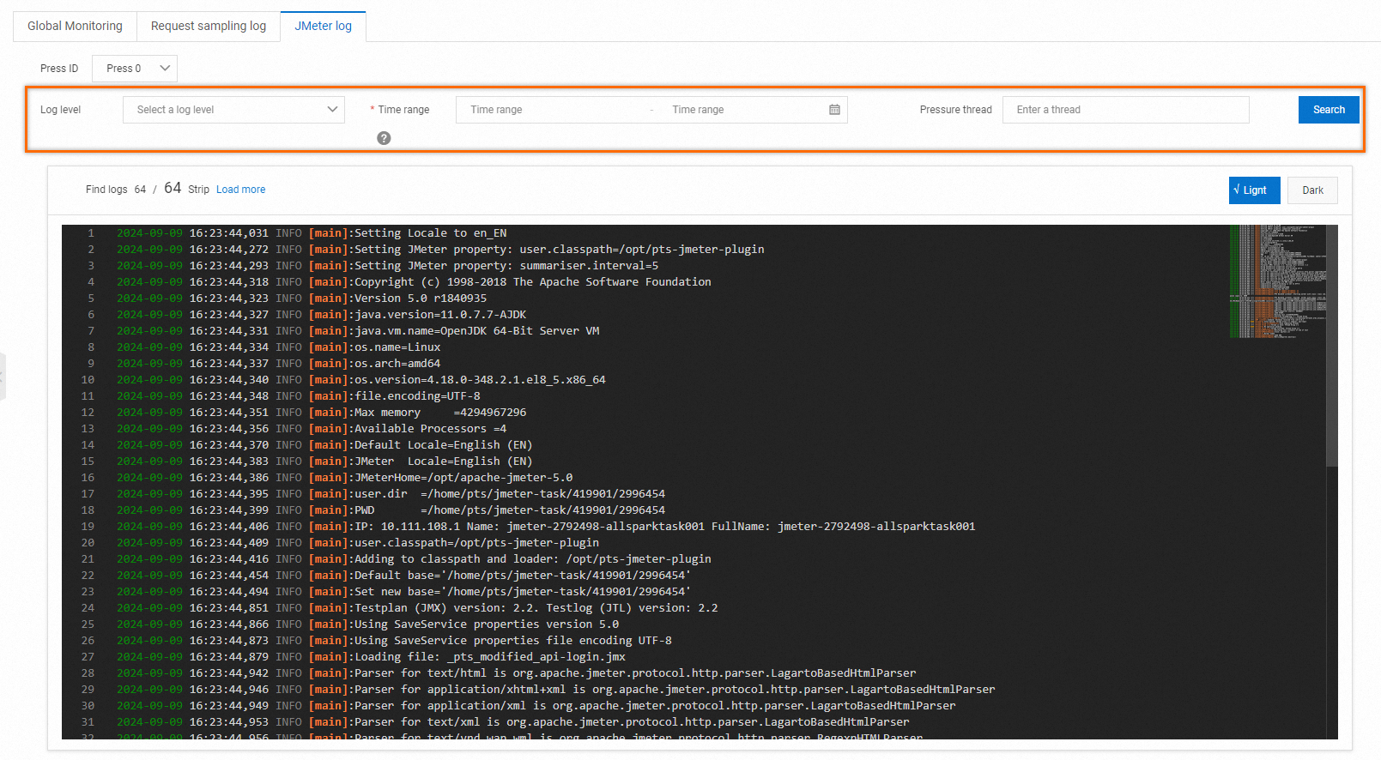The width and height of the screenshot is (1381, 760).
Task: Open the Select a log level dropdown
Action: click(234, 110)
